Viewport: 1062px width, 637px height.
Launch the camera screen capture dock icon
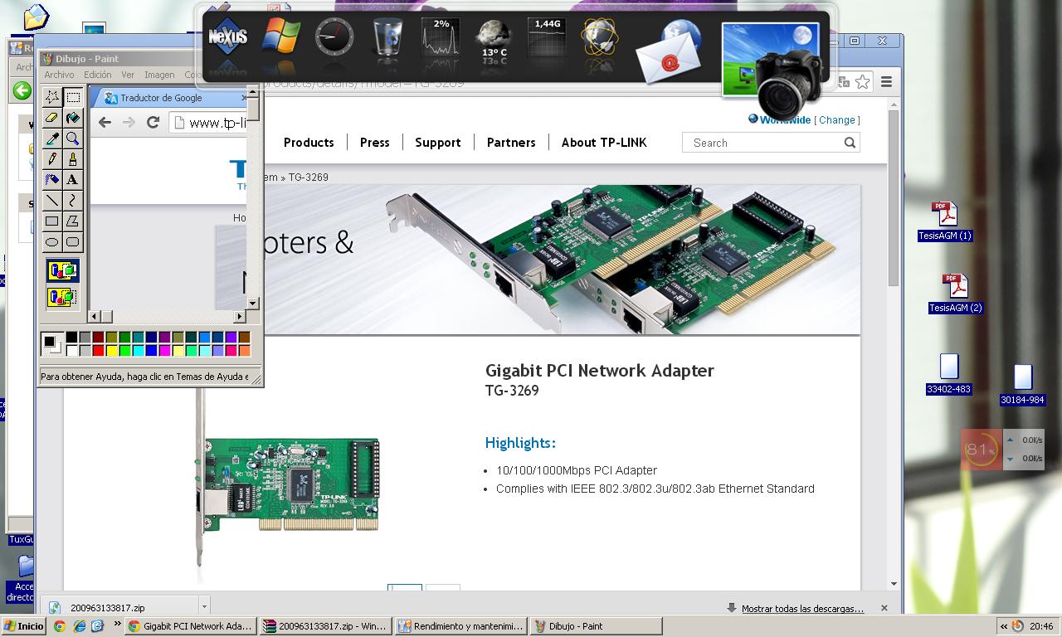pyautogui.click(x=772, y=71)
